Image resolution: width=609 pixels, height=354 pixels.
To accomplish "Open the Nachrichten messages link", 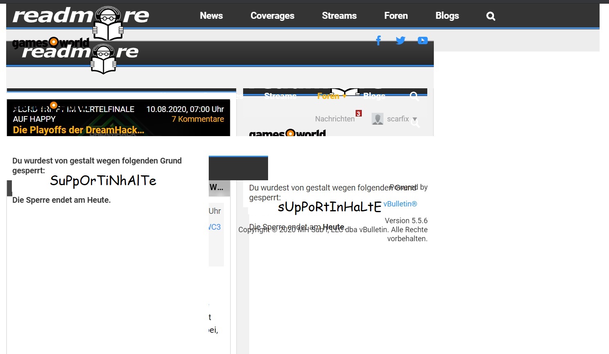I will click(x=334, y=119).
